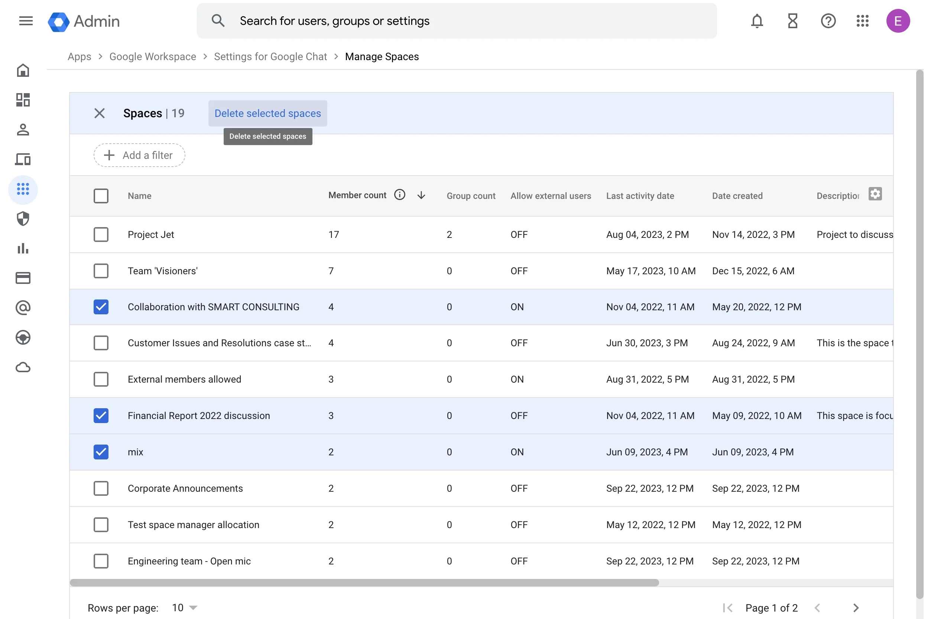
Task: Dismiss the Spaces selection banner
Action: (x=100, y=113)
